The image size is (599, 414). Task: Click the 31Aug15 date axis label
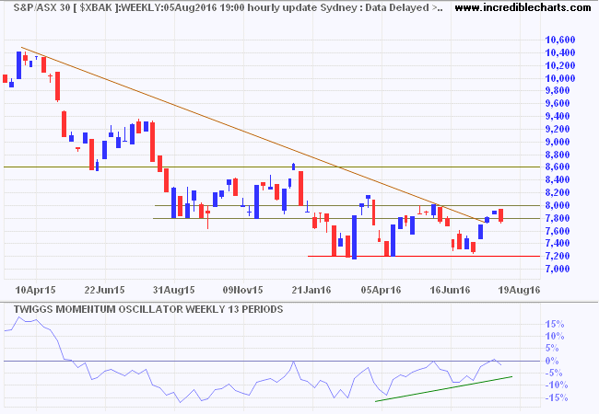coord(174,290)
